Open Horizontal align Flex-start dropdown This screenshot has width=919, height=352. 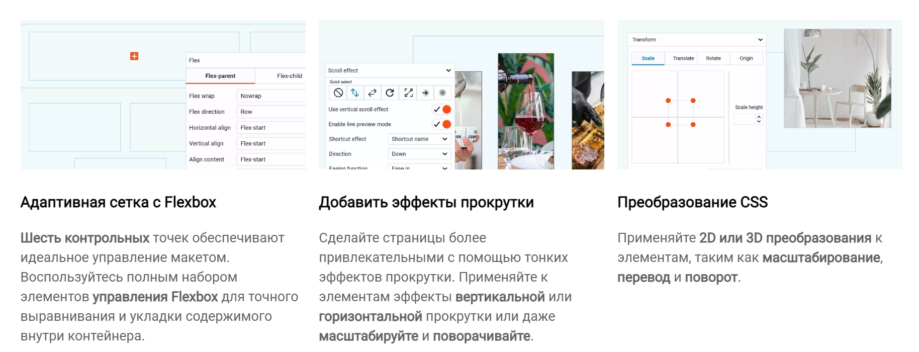point(271,128)
